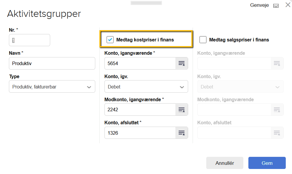Viewport: 292px width, 174px height.
Task: Edit the Modkonto field containing 2242
Action: (139, 109)
